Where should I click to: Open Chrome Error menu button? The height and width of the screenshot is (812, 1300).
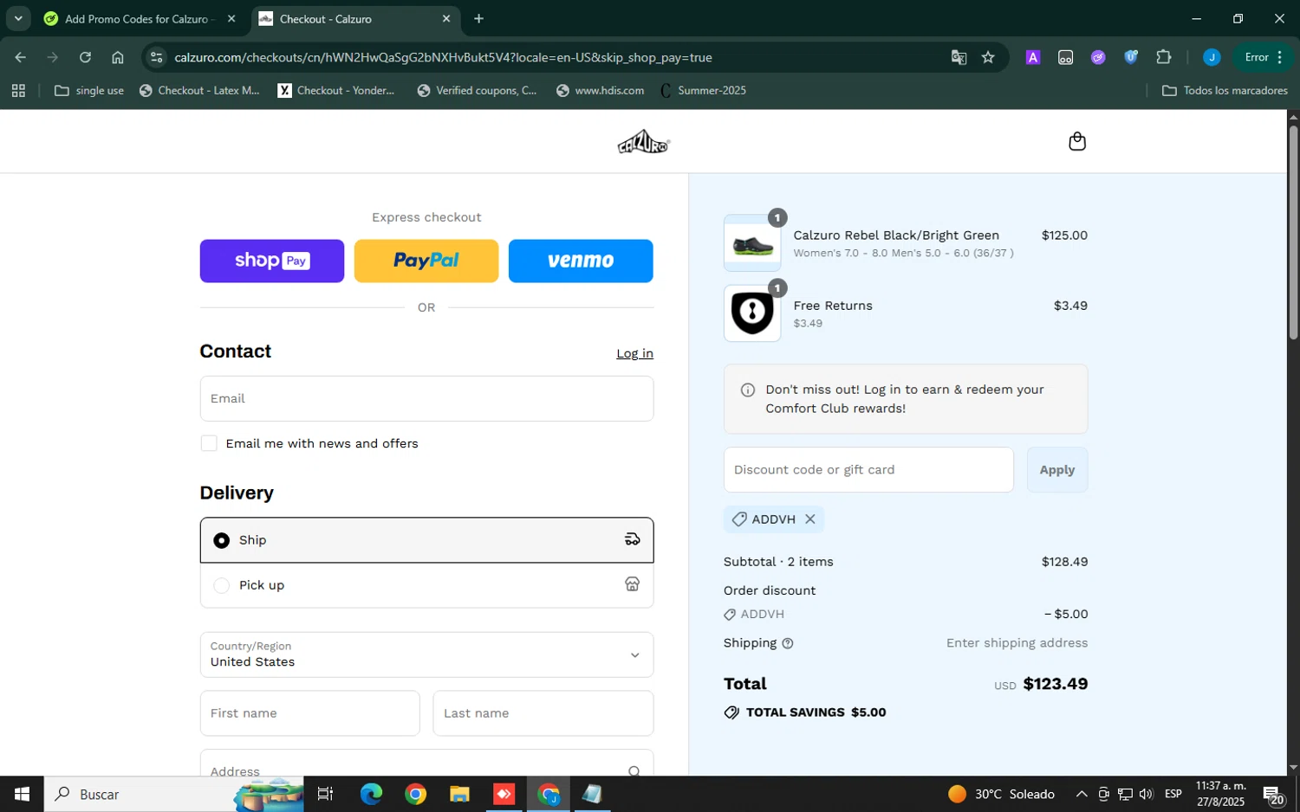point(1264,57)
